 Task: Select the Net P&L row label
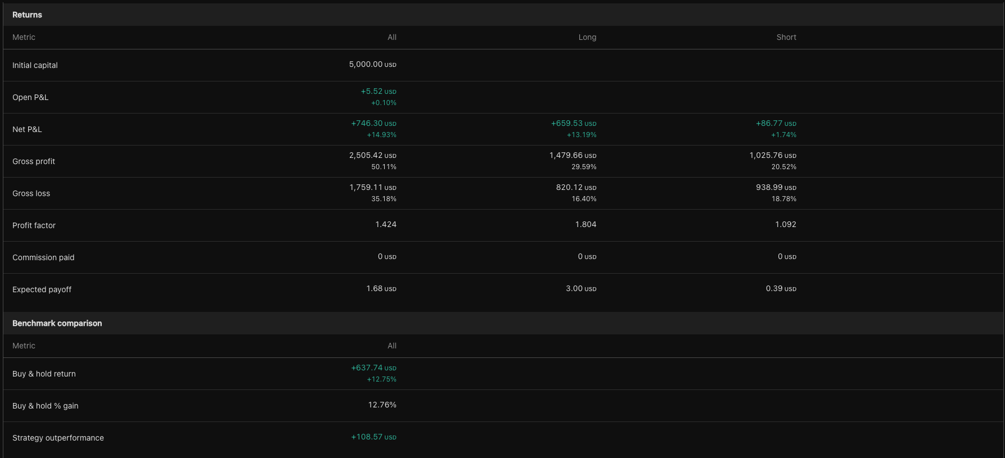coord(27,129)
